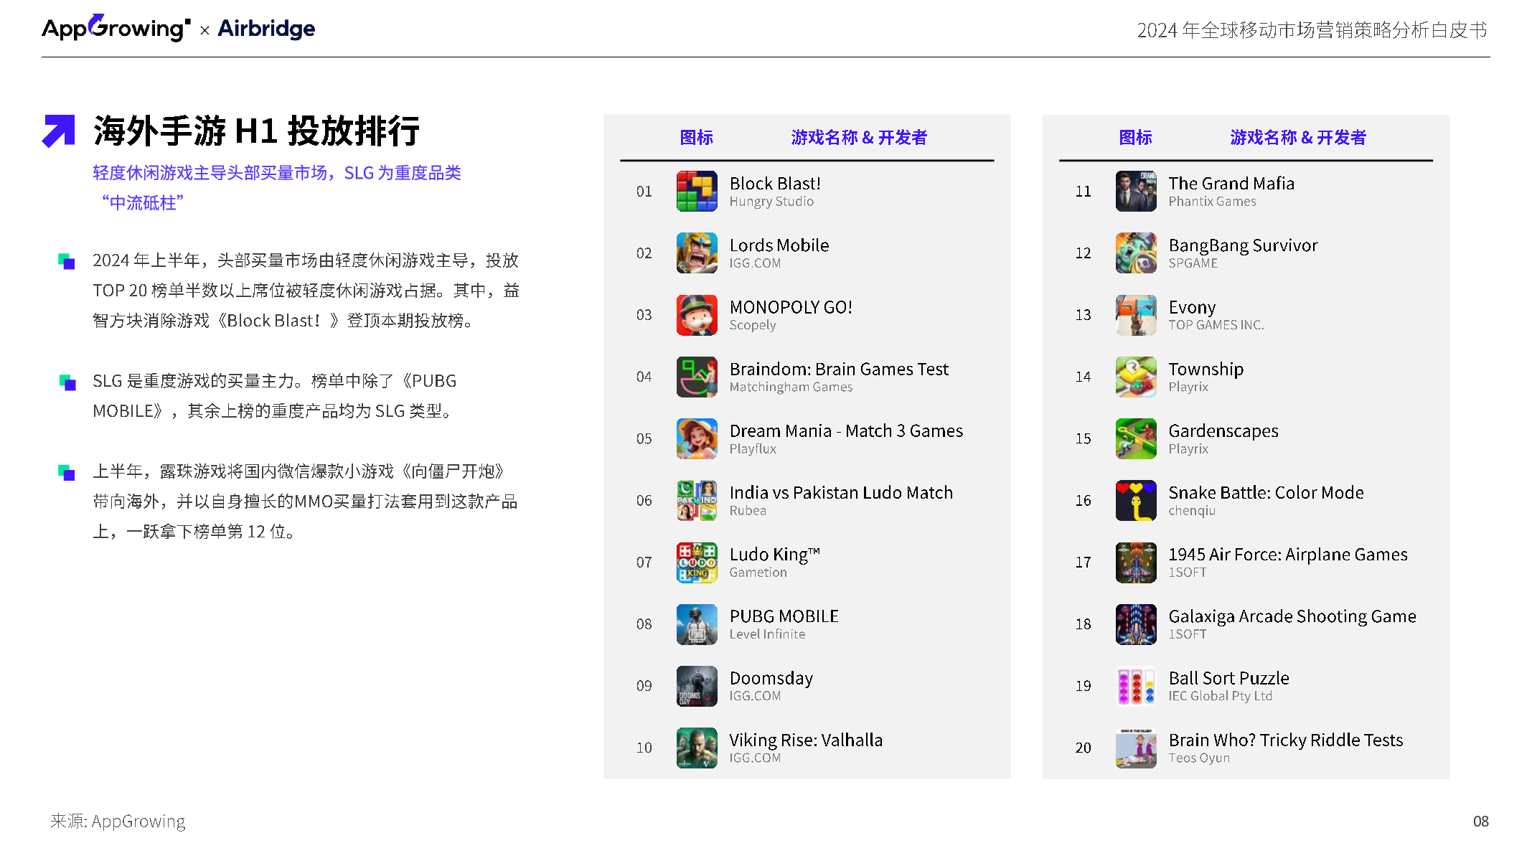Click the bullet icon beside 2024 年上半年 paragraph
Screen dimensions: 1532x861
(67, 261)
